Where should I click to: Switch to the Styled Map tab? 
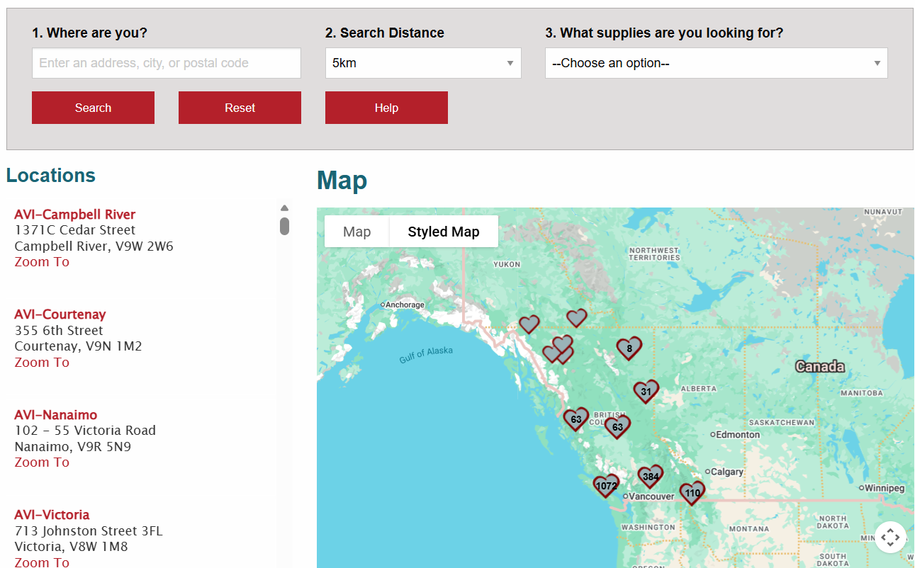444,232
